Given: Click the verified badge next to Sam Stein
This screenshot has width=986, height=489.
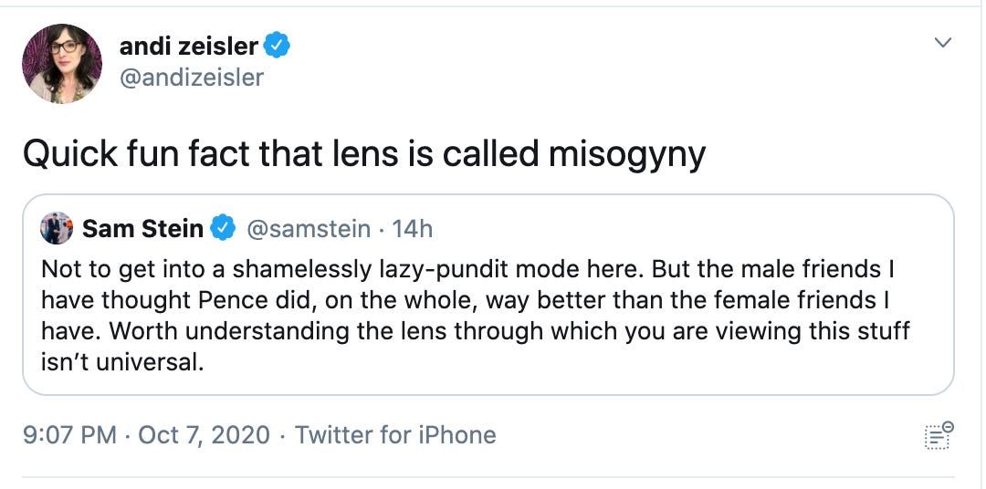Looking at the screenshot, I should [x=223, y=228].
